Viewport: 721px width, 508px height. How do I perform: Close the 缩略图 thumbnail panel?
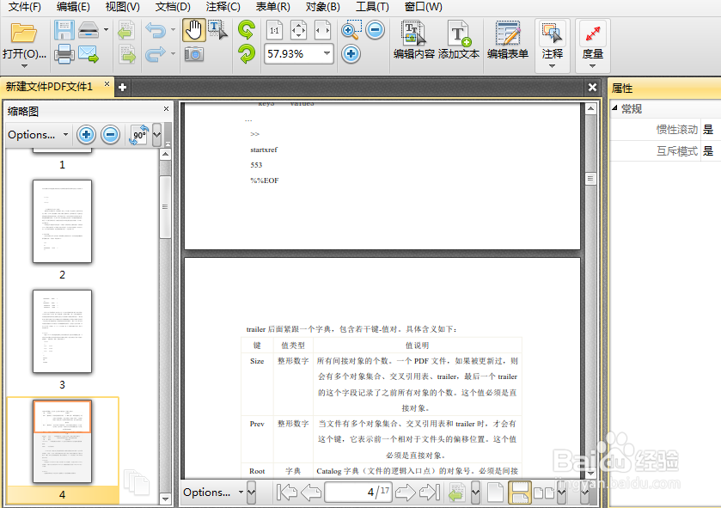(167, 109)
